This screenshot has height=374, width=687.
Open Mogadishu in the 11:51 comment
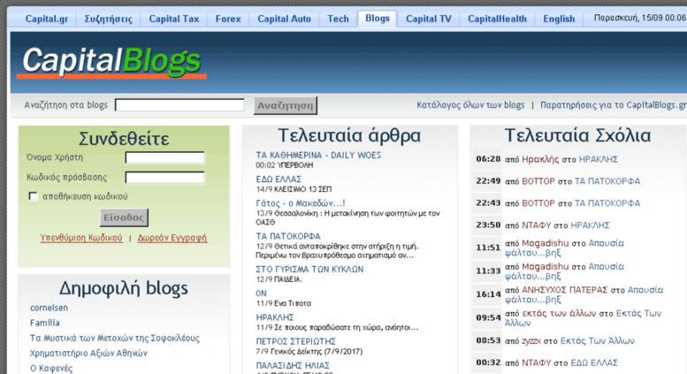545,243
